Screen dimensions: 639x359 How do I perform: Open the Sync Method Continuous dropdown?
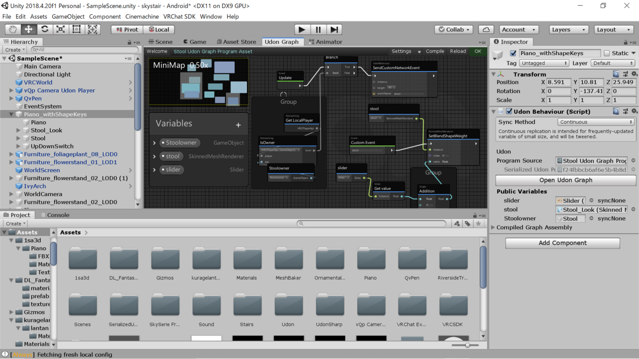coord(596,122)
